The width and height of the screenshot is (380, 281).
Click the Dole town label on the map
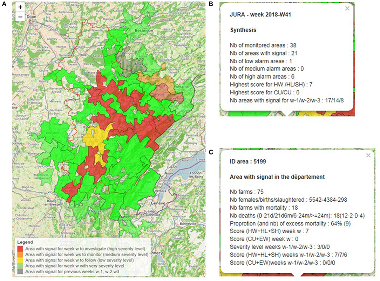tap(83, 55)
